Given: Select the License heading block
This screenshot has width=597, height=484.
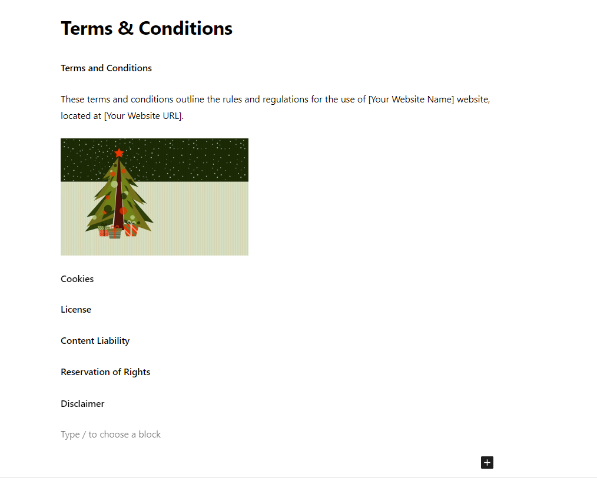Looking at the screenshot, I should point(76,310).
